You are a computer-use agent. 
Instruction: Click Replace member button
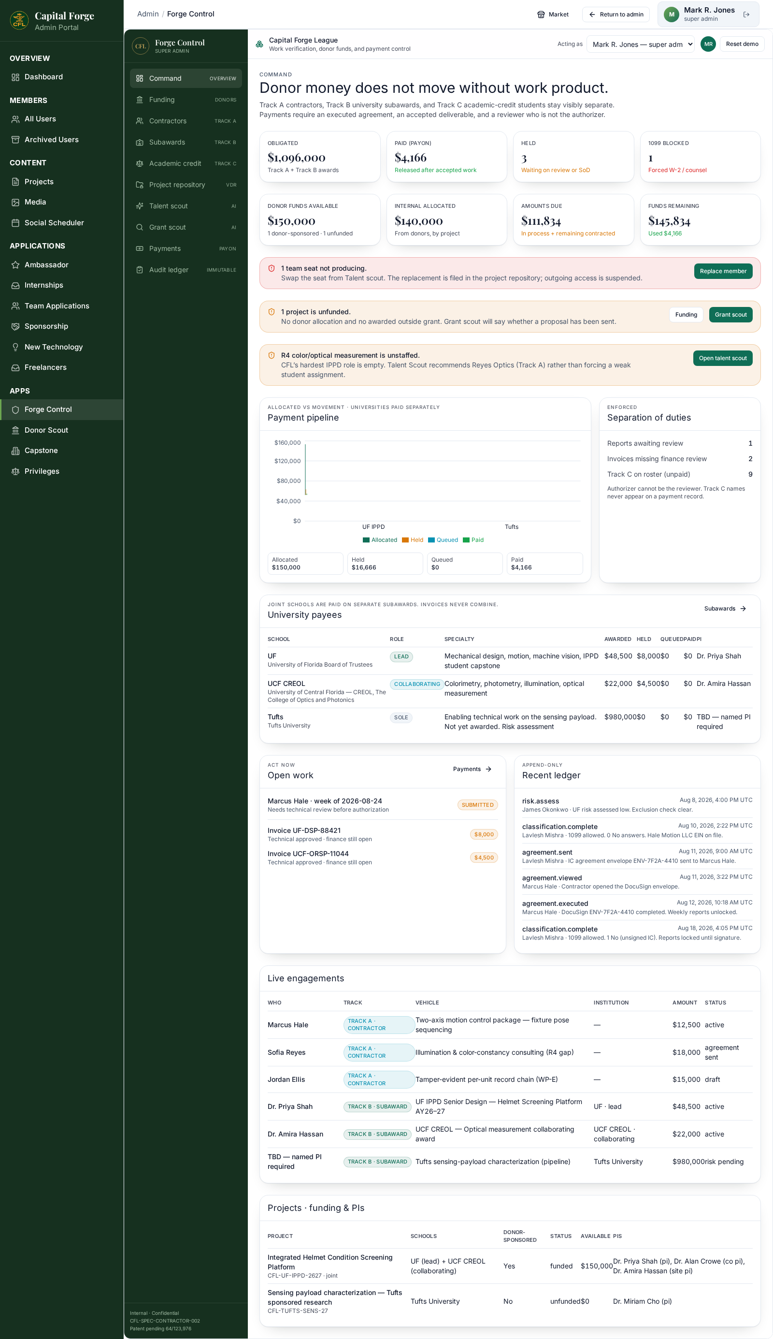point(723,271)
